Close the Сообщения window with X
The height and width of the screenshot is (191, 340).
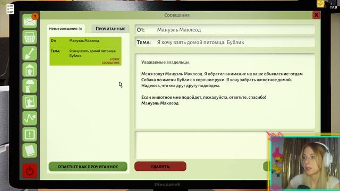click(x=316, y=15)
